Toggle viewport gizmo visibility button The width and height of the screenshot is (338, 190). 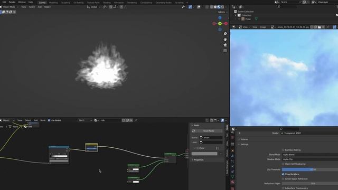(x=190, y=7)
